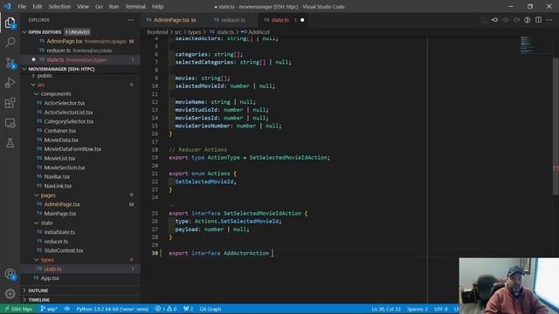Image resolution: width=559 pixels, height=314 pixels.
Task: Collapse the src folder
Action: pyautogui.click(x=41, y=85)
